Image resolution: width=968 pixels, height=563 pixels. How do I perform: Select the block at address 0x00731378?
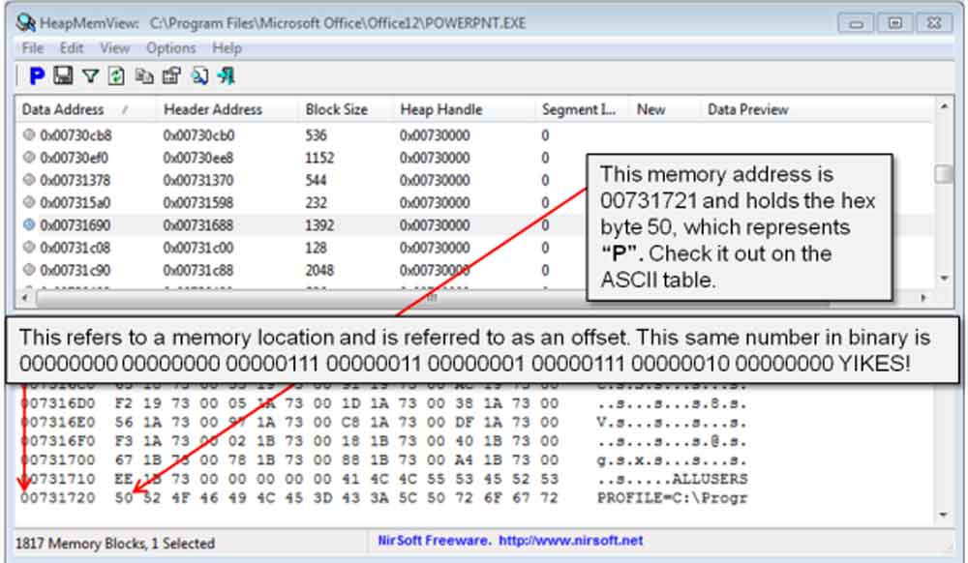tap(76, 181)
